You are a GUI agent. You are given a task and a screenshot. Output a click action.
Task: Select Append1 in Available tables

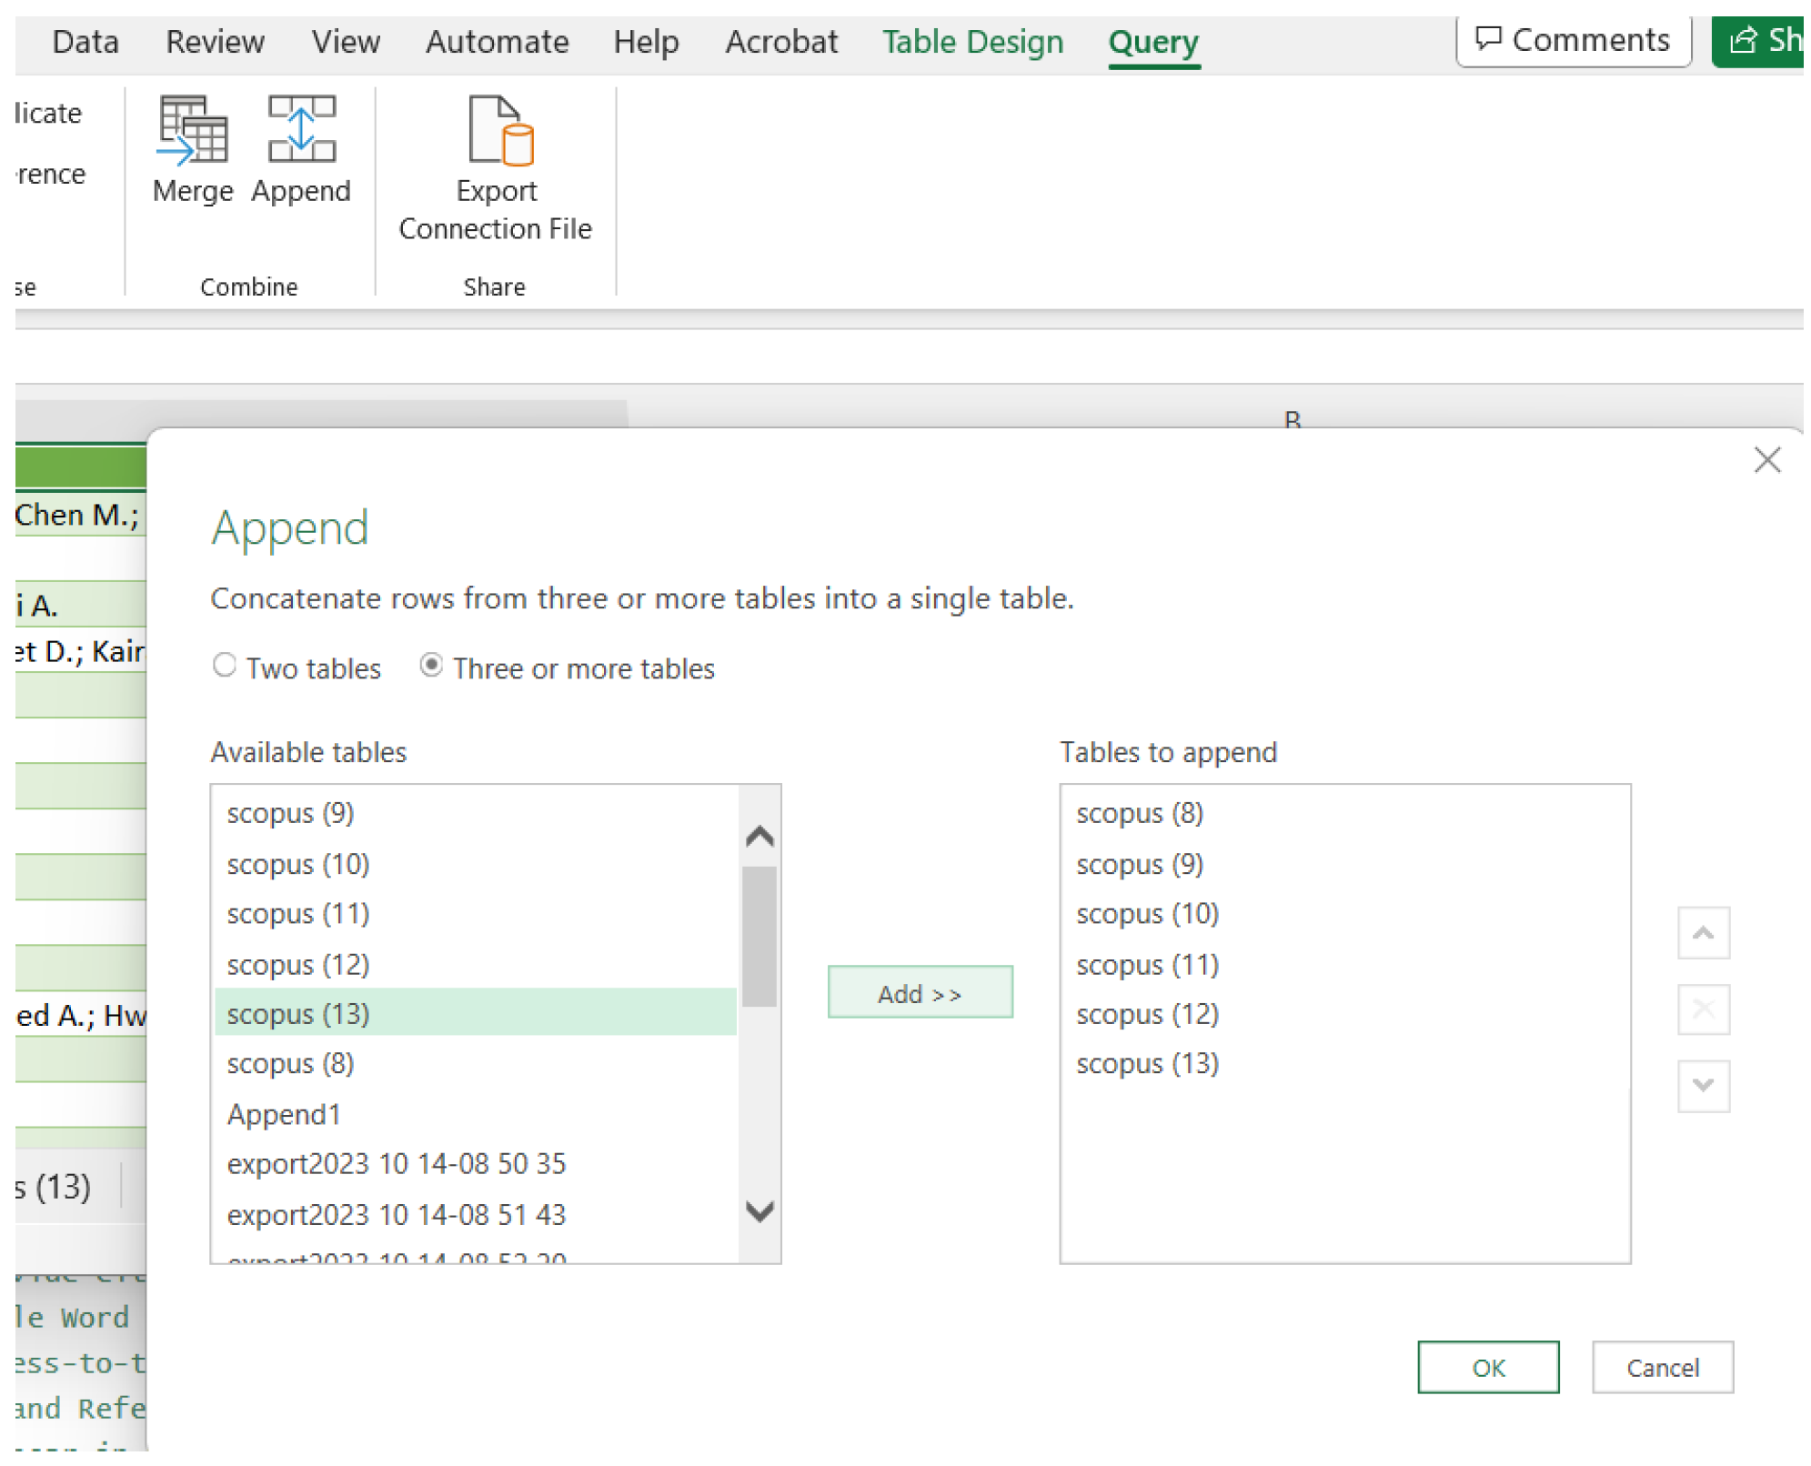tap(284, 1114)
